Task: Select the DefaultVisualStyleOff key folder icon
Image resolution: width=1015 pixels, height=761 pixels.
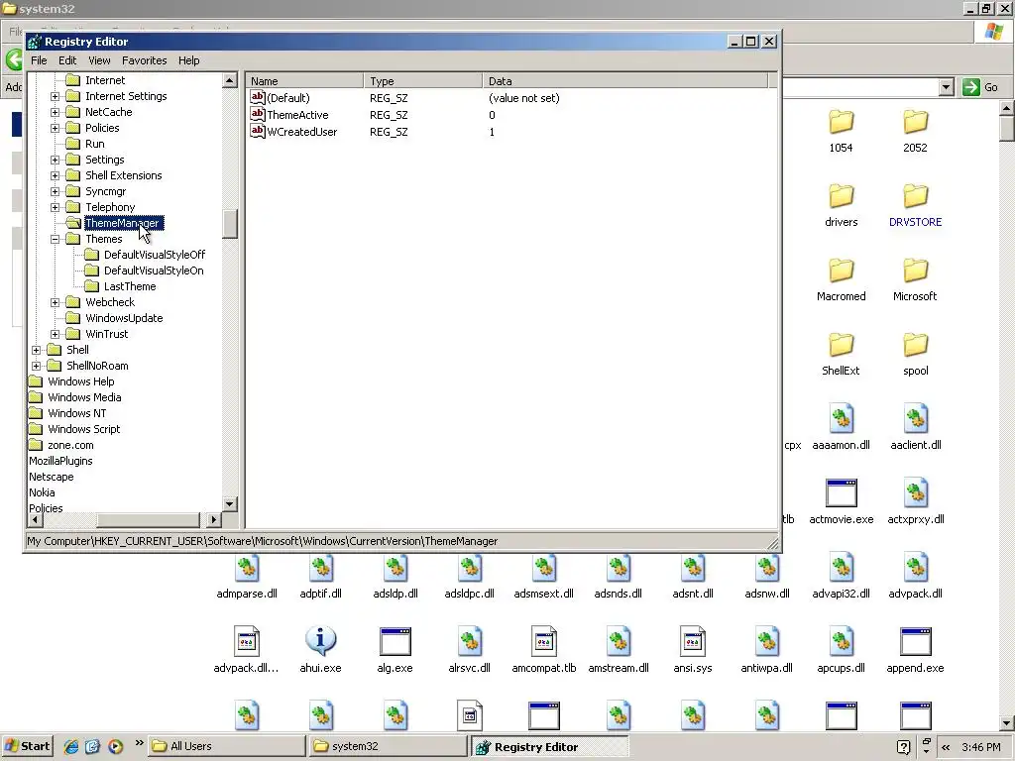Action: [92, 255]
